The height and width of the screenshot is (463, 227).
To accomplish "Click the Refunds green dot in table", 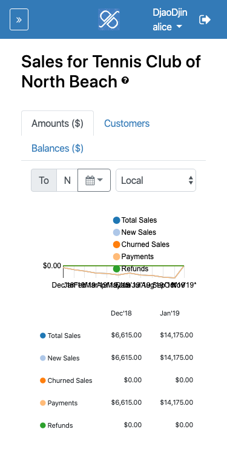I will click(43, 425).
